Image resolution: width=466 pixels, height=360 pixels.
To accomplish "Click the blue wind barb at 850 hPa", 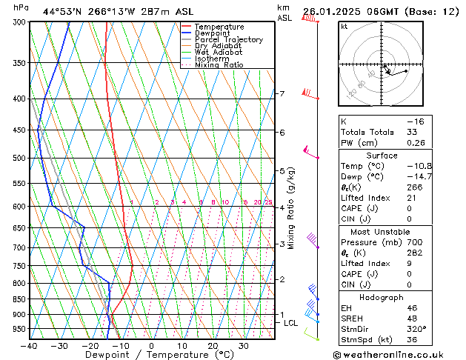I will pos(314,293).
